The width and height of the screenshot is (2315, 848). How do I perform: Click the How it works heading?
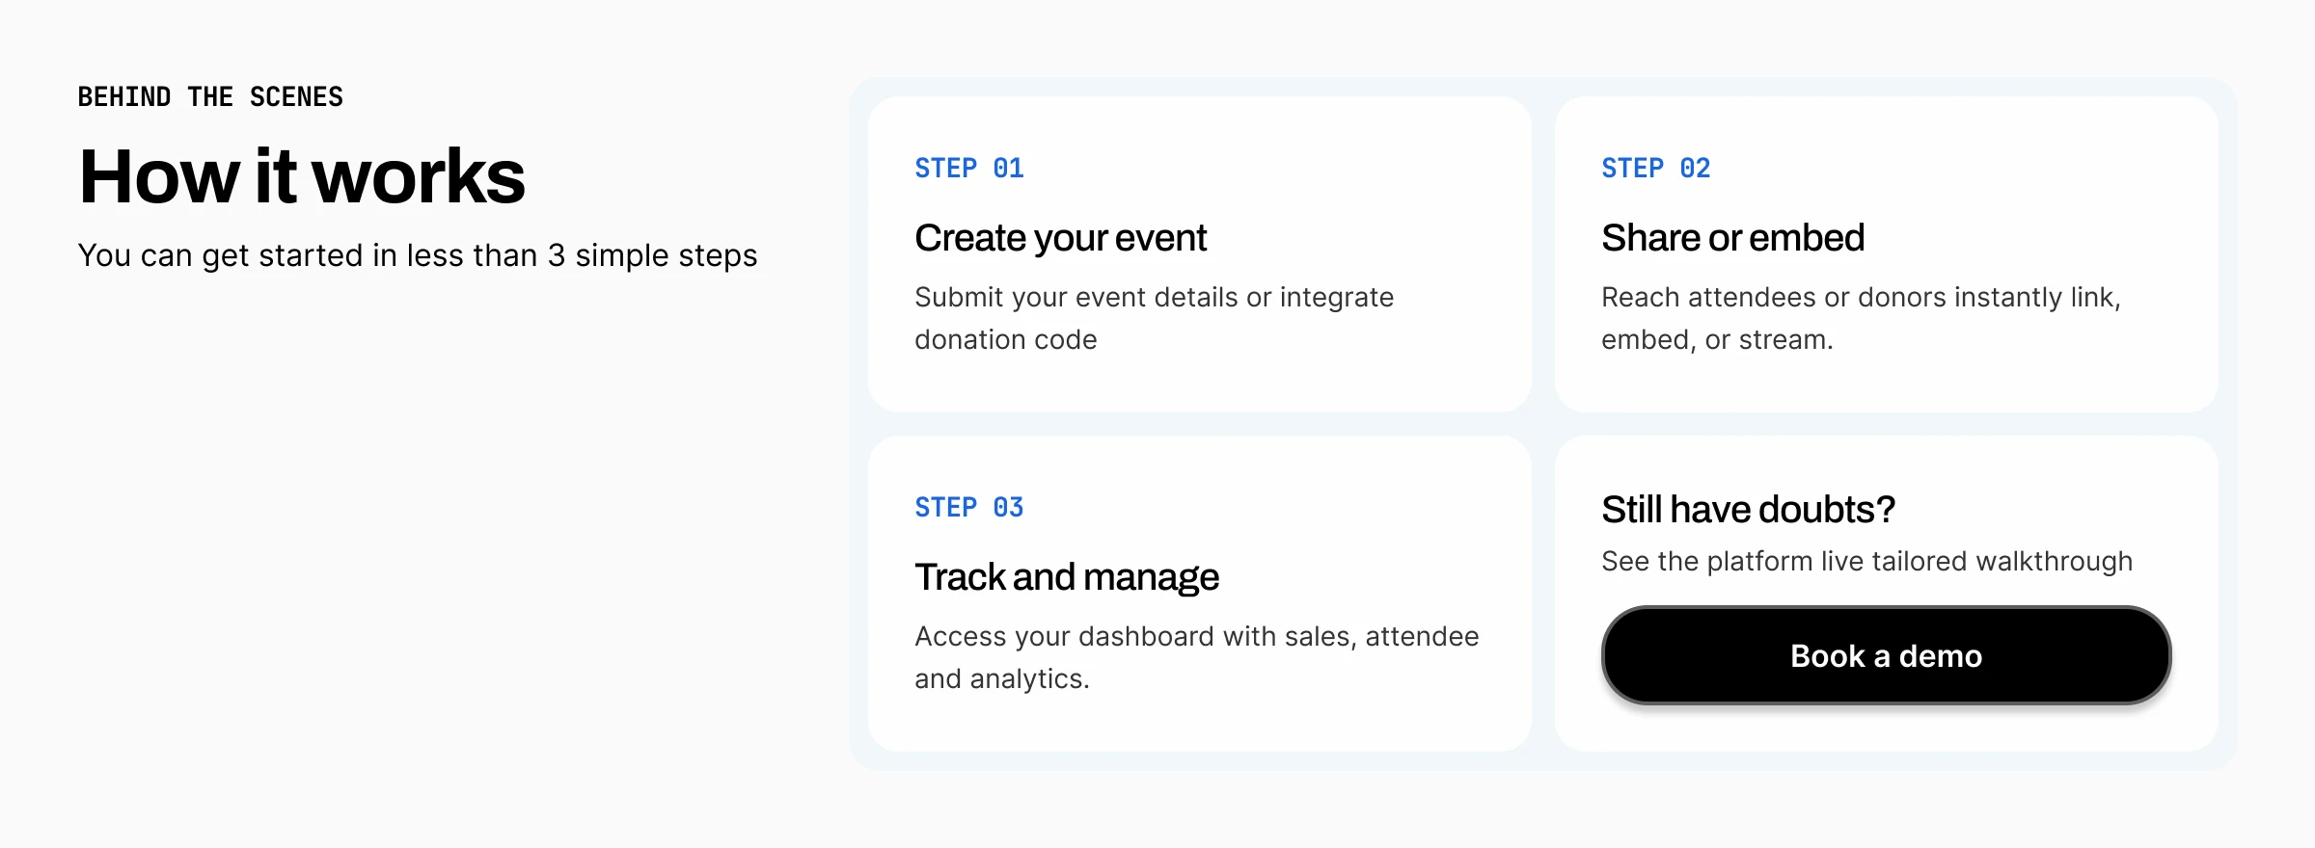[302, 176]
